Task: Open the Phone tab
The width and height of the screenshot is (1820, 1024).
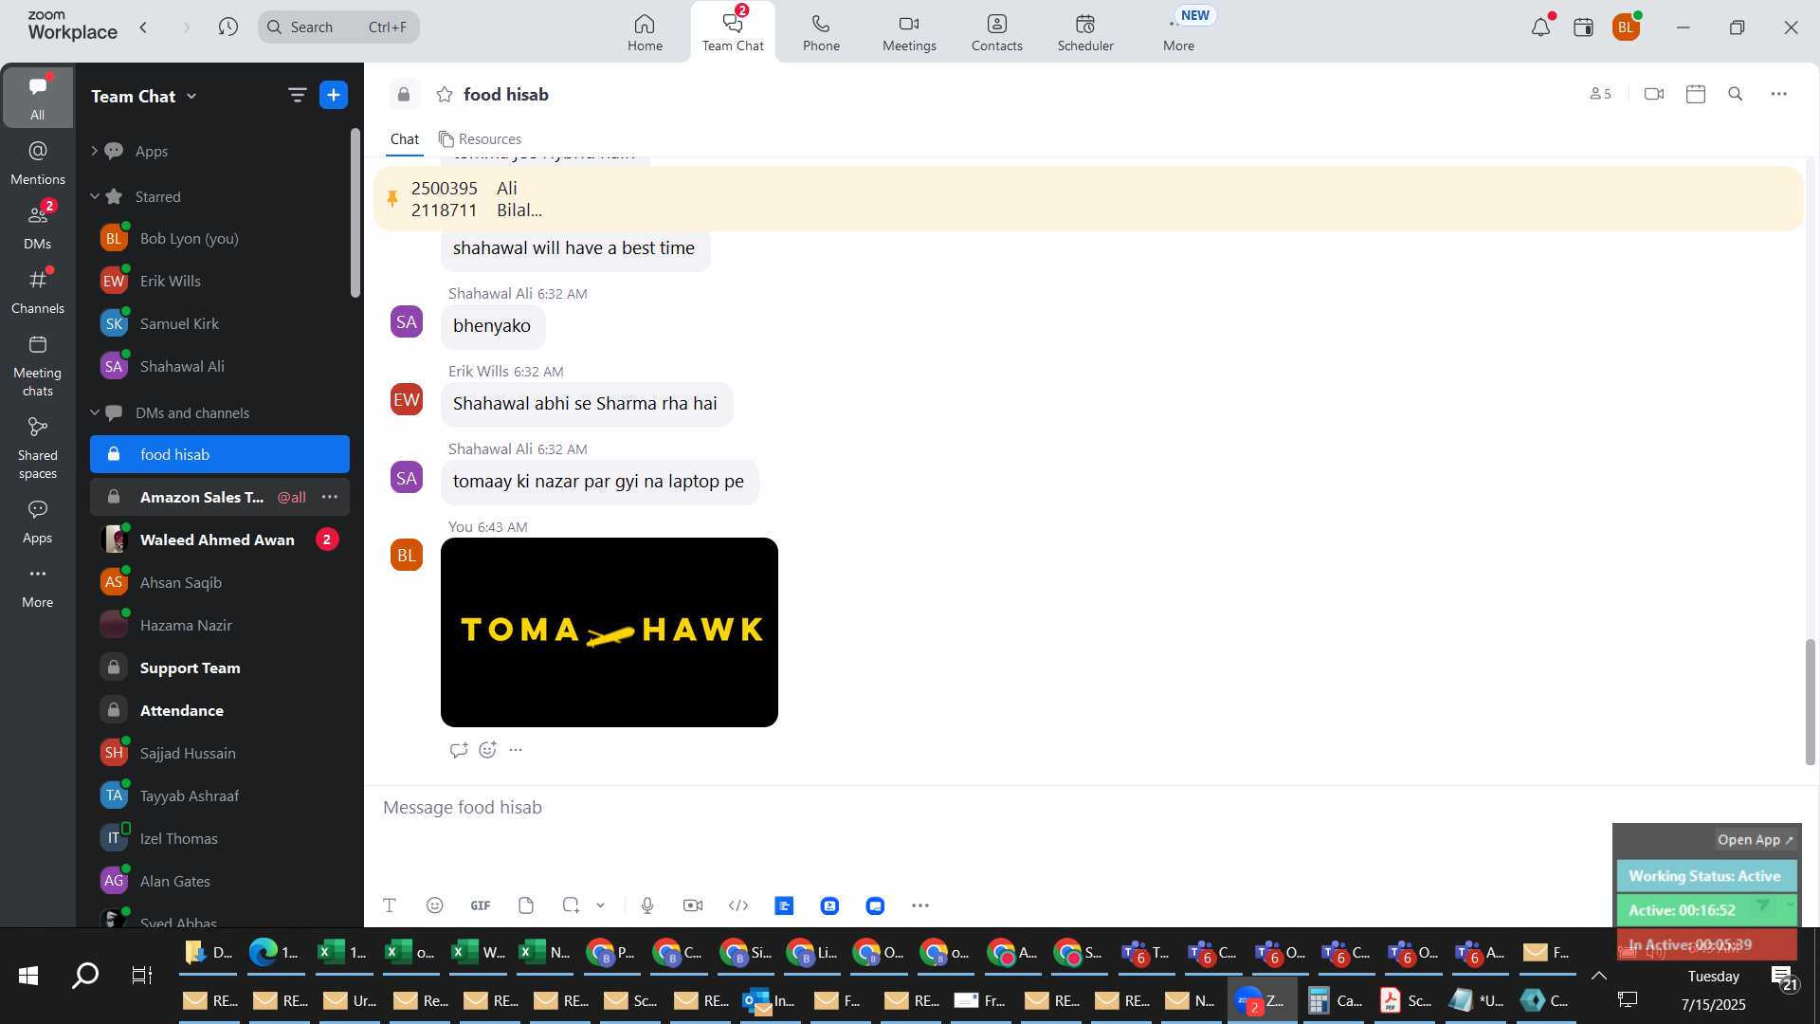Action: coord(821,32)
